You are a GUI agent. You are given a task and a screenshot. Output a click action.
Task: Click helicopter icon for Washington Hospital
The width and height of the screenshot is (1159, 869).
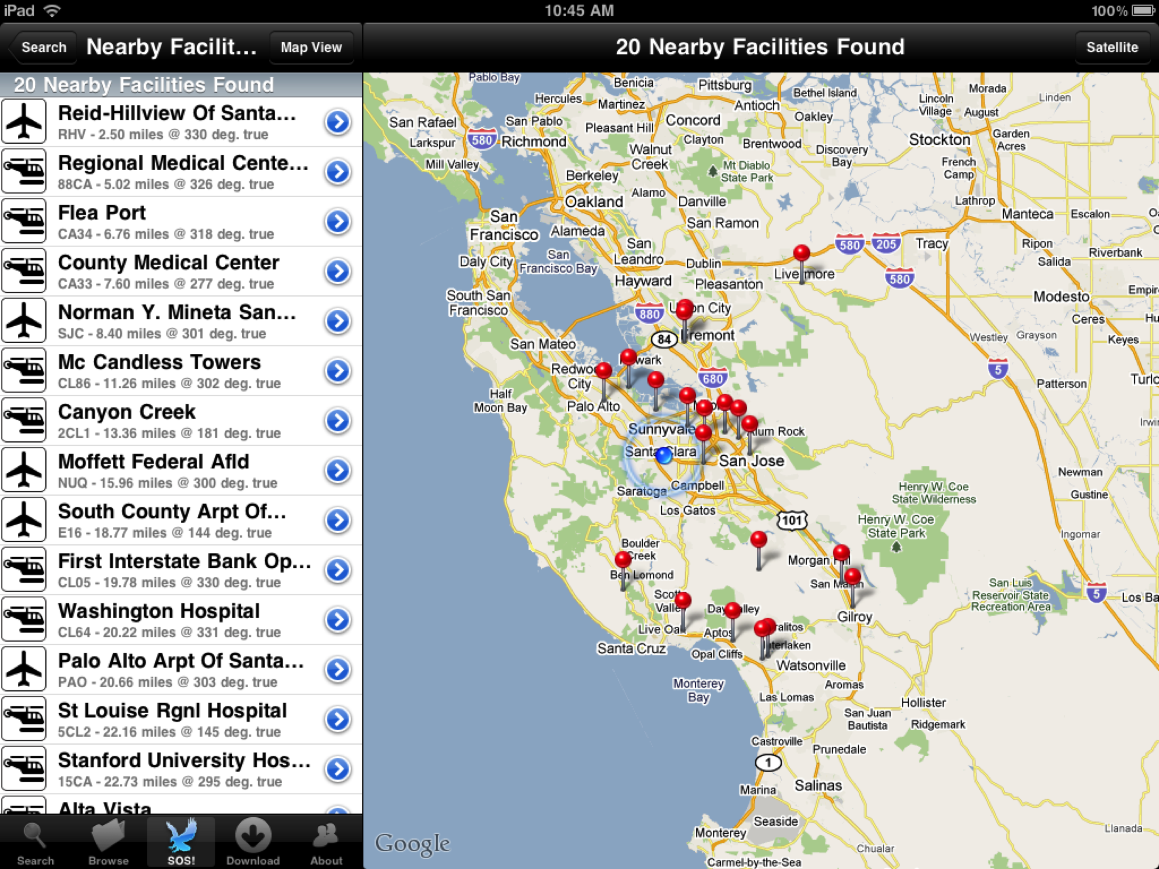pos(24,620)
